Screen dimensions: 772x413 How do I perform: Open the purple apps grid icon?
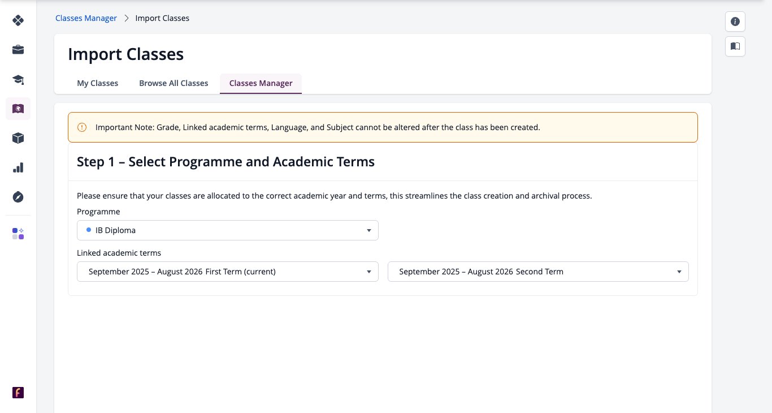18,234
